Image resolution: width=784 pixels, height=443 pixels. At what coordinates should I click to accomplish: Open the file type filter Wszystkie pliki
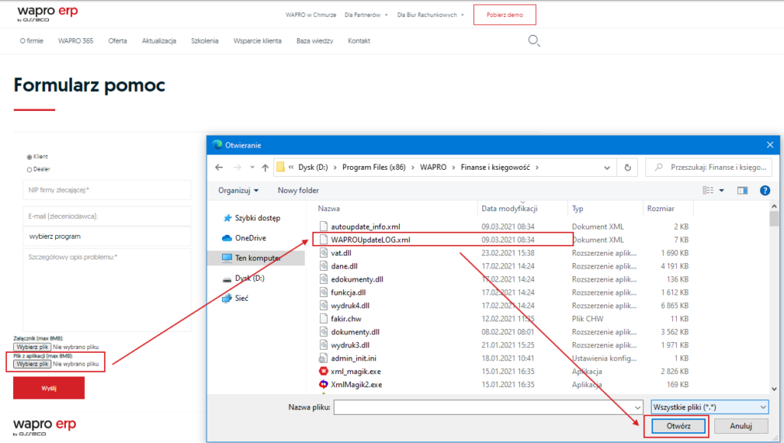[710, 407]
